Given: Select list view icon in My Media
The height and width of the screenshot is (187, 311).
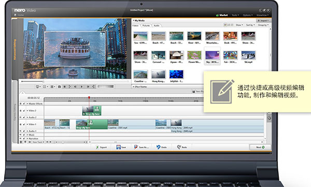Looking at the screenshot, I should click(x=229, y=25).
